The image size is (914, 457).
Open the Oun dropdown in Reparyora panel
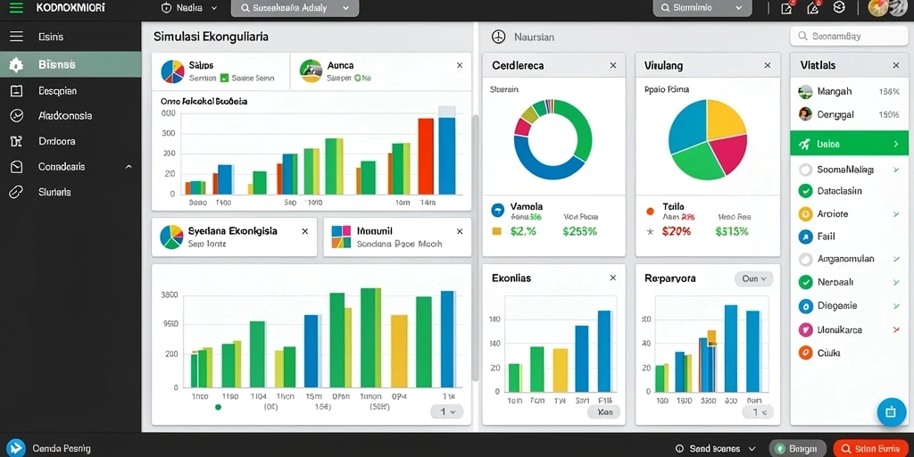[753, 278]
